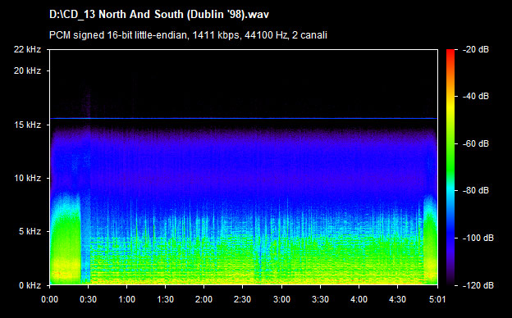Click the 4:30 time axis label

point(397,299)
